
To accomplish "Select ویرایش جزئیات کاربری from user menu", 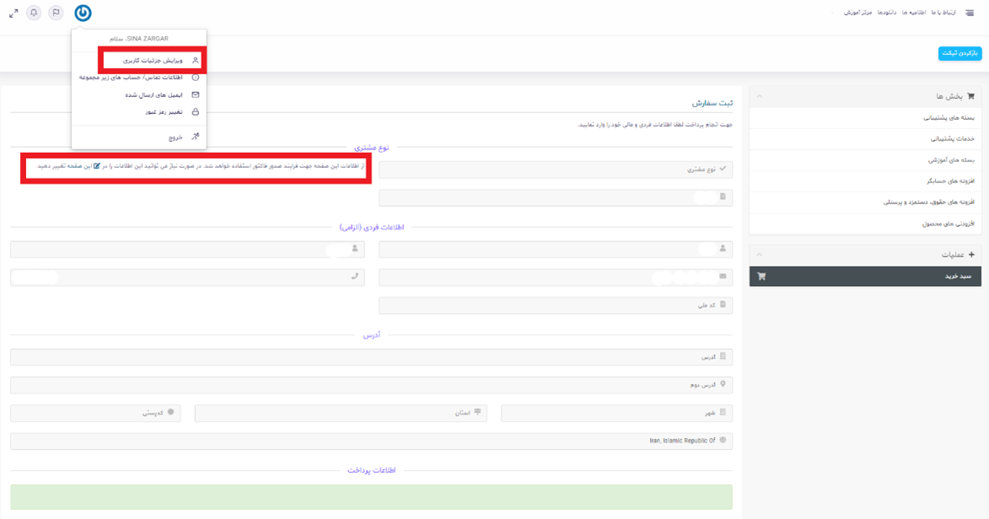I will (152, 61).
